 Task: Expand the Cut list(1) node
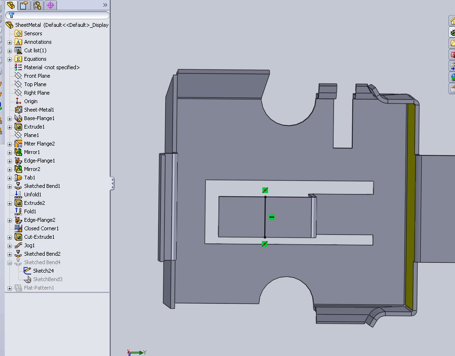tap(9, 51)
